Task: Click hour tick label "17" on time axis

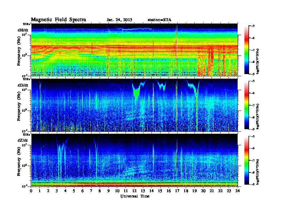Action: [177, 191]
